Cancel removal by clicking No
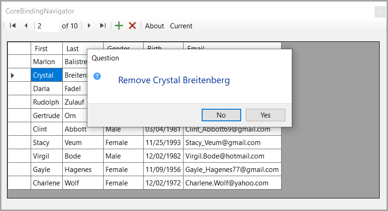The image size is (388, 211). (x=221, y=115)
